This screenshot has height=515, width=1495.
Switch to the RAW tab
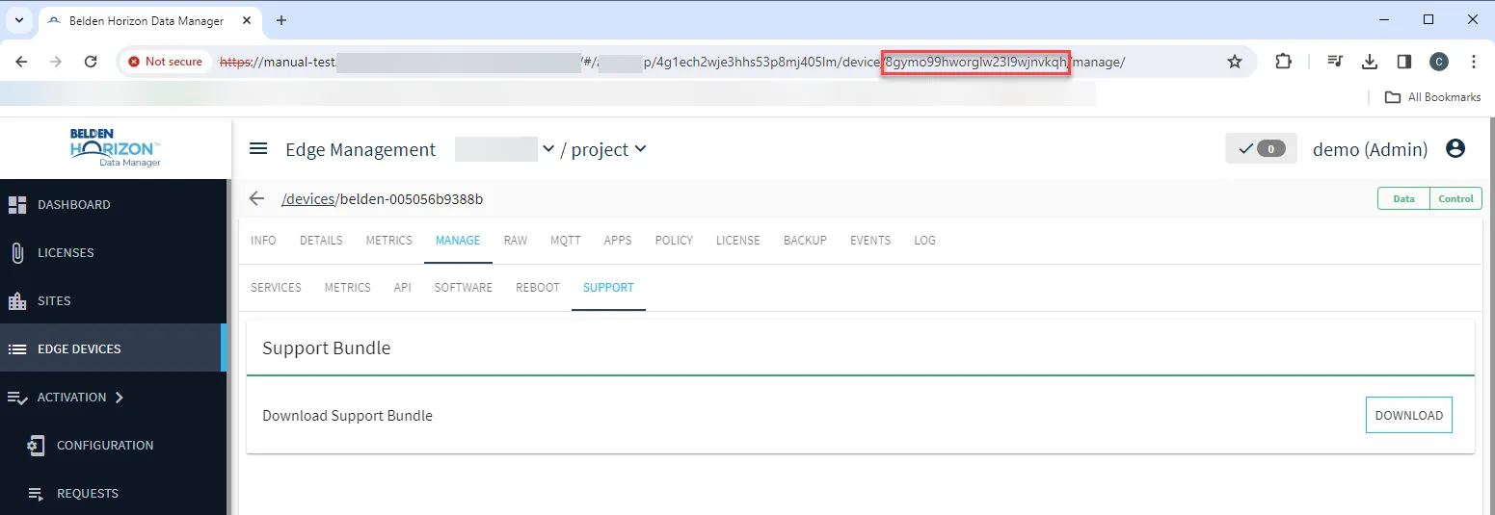pos(516,241)
